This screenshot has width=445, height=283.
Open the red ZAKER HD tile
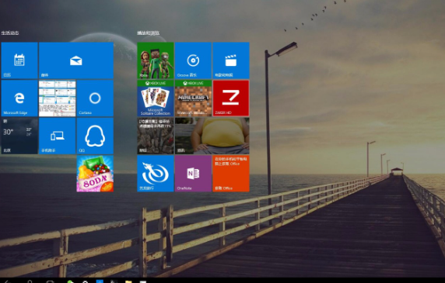click(x=231, y=98)
